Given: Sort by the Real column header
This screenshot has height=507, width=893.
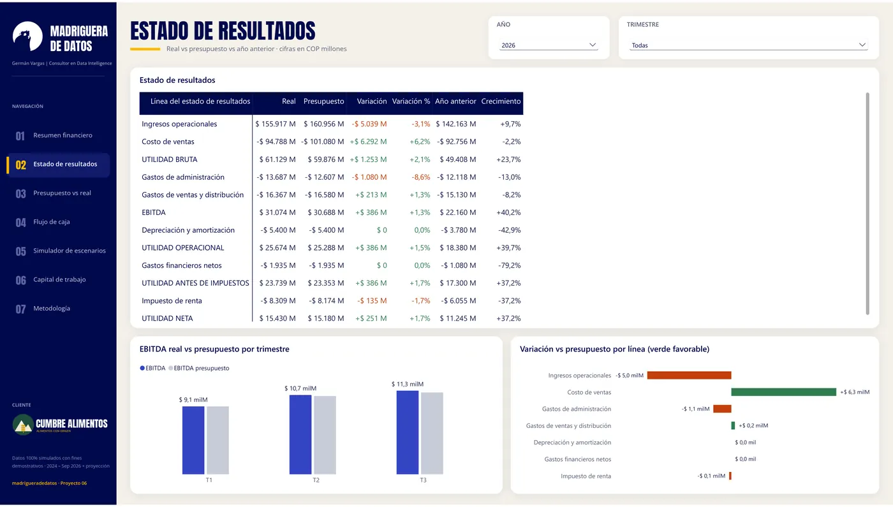Looking at the screenshot, I should click(289, 101).
